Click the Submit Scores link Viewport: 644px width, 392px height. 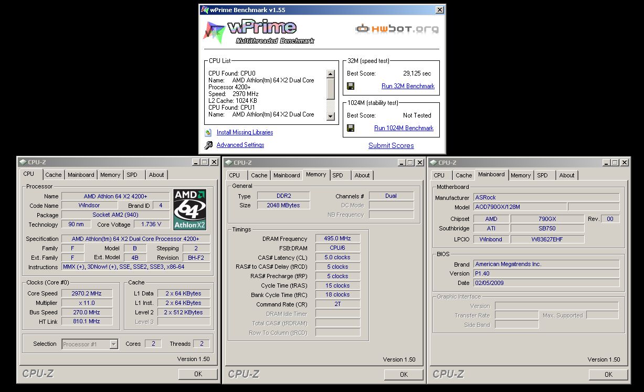coord(391,145)
